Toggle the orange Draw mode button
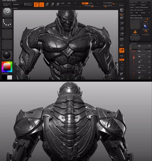Viewport: 152px width, 161px height. 41,4
